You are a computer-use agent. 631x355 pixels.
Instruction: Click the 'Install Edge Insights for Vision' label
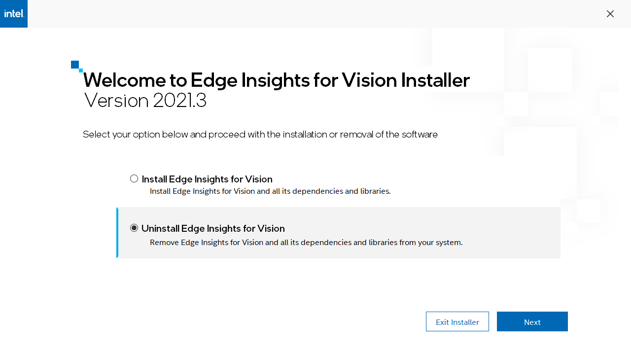[207, 179]
